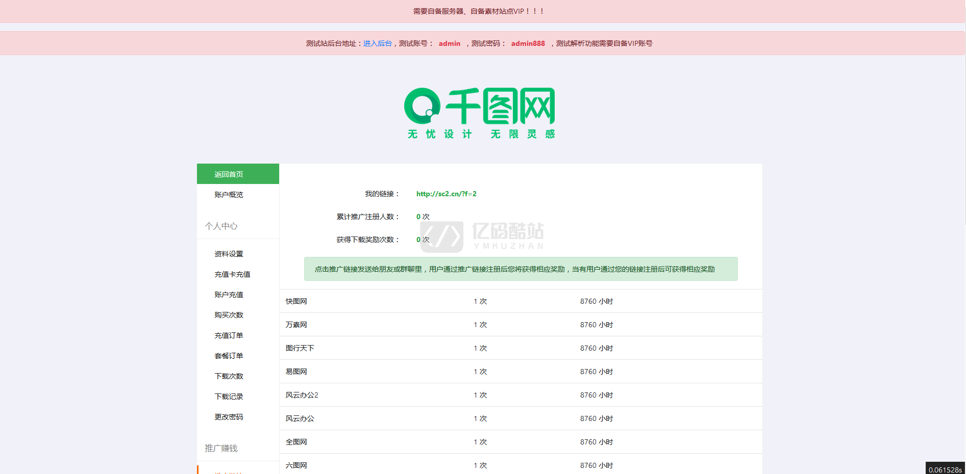Click the 全图网 row name
966x474 pixels.
tap(296, 442)
